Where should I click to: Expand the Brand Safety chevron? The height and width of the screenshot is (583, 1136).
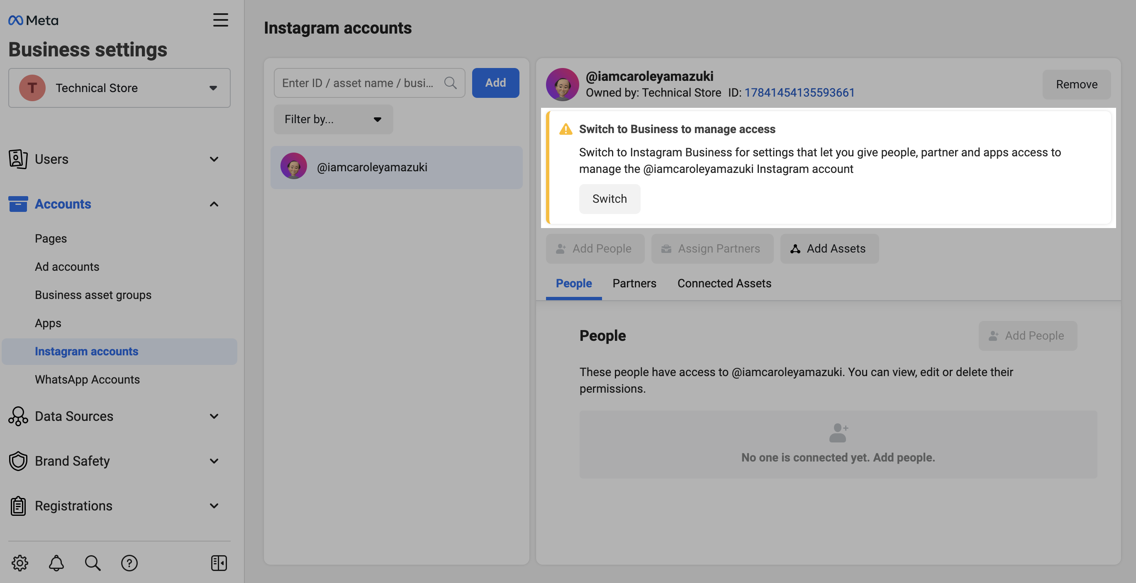pyautogui.click(x=214, y=461)
